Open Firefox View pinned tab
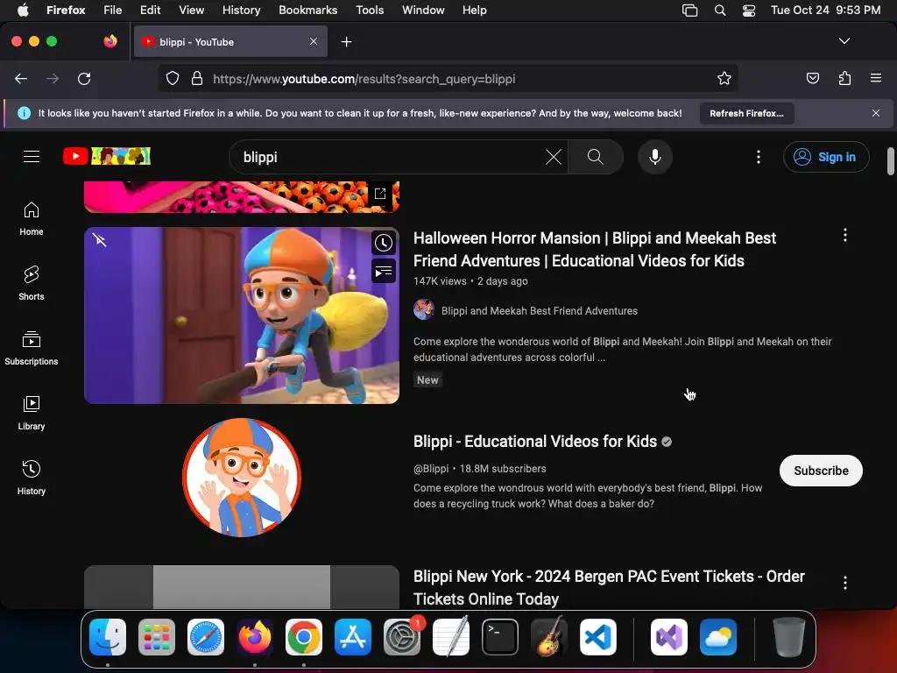 110,41
